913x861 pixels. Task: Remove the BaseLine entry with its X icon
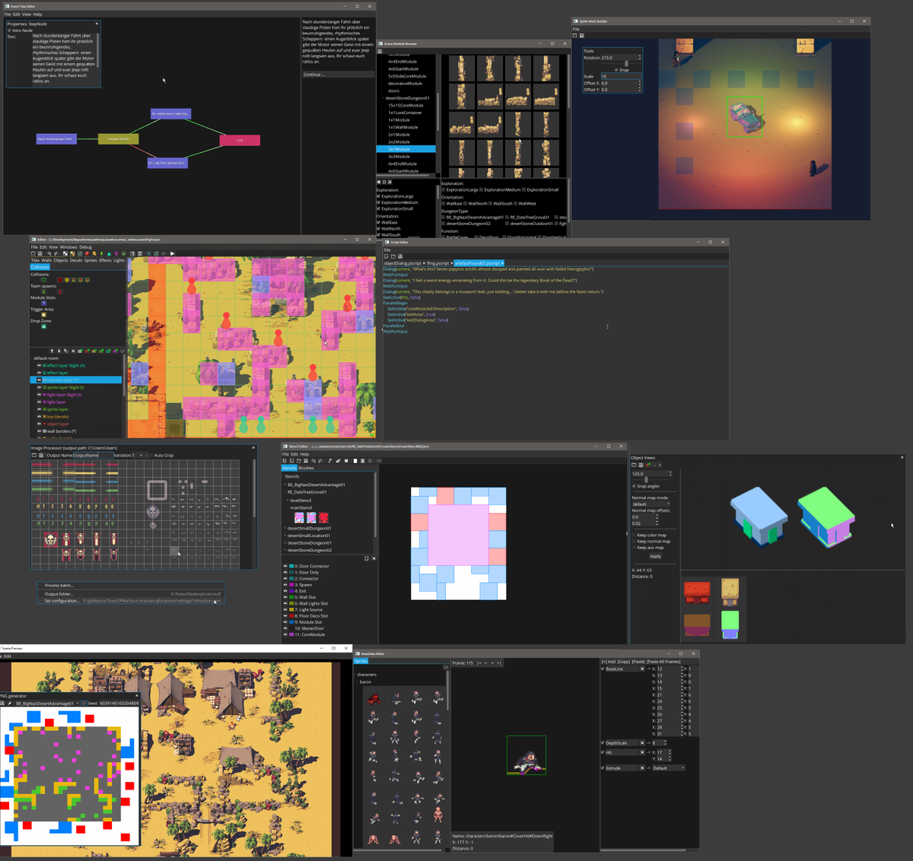pyautogui.click(x=642, y=669)
